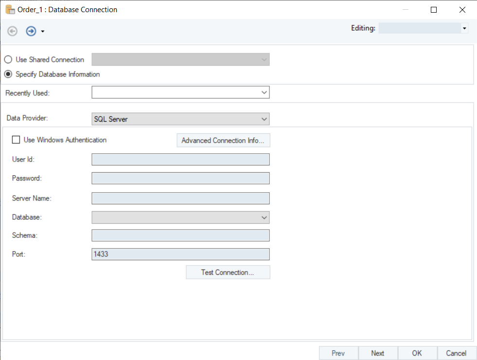Focus the Password text field

click(180, 178)
